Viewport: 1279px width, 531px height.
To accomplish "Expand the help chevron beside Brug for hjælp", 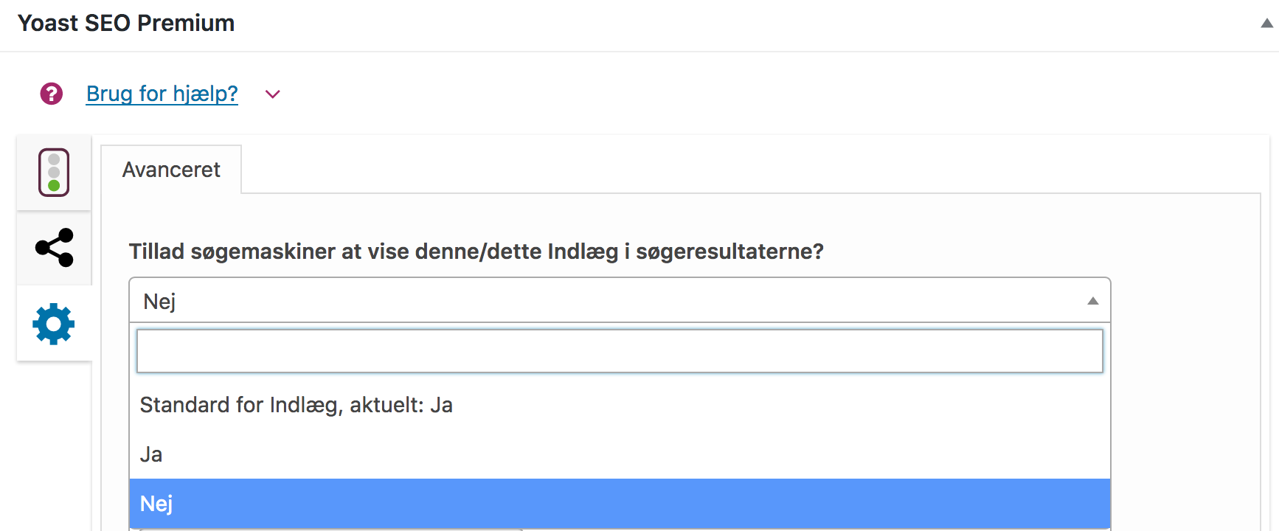I will click(x=273, y=94).
